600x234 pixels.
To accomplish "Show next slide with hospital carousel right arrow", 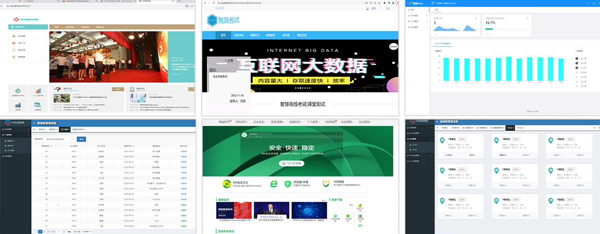I will 180,59.
